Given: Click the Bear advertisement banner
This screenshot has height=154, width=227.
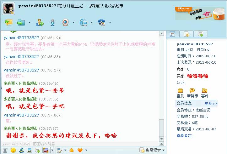Looking at the screenshot, I should (x=200, y=13).
